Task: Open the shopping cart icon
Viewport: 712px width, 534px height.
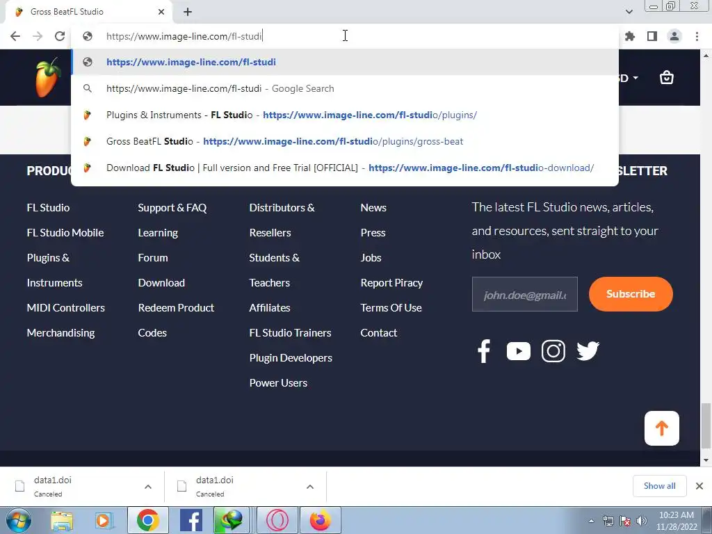Action: tap(667, 78)
